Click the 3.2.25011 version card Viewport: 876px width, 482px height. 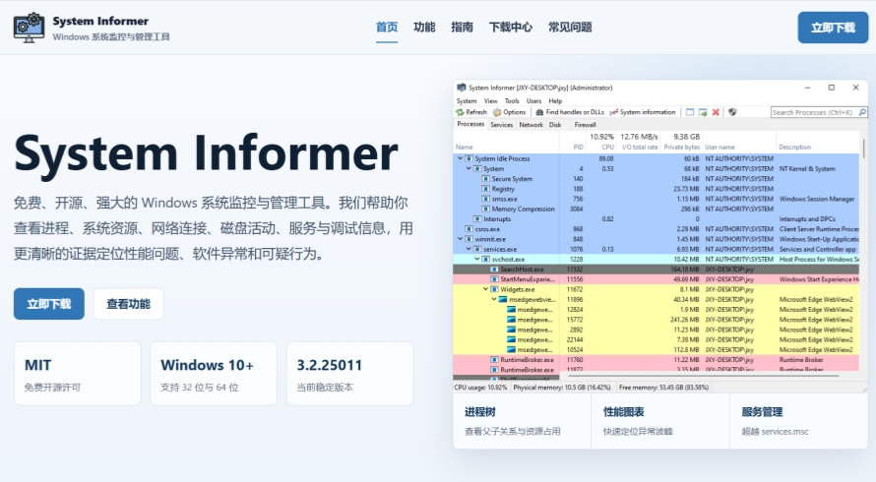(349, 374)
